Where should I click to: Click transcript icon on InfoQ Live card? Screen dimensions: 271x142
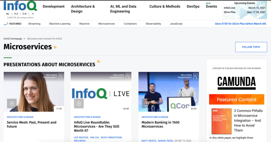pyautogui.click(x=128, y=76)
